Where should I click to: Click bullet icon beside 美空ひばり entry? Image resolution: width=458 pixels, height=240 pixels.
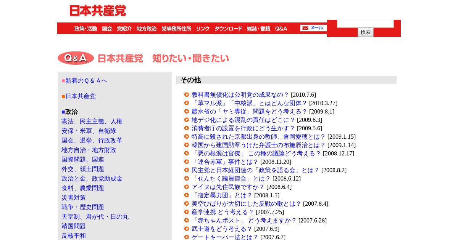[187, 203]
